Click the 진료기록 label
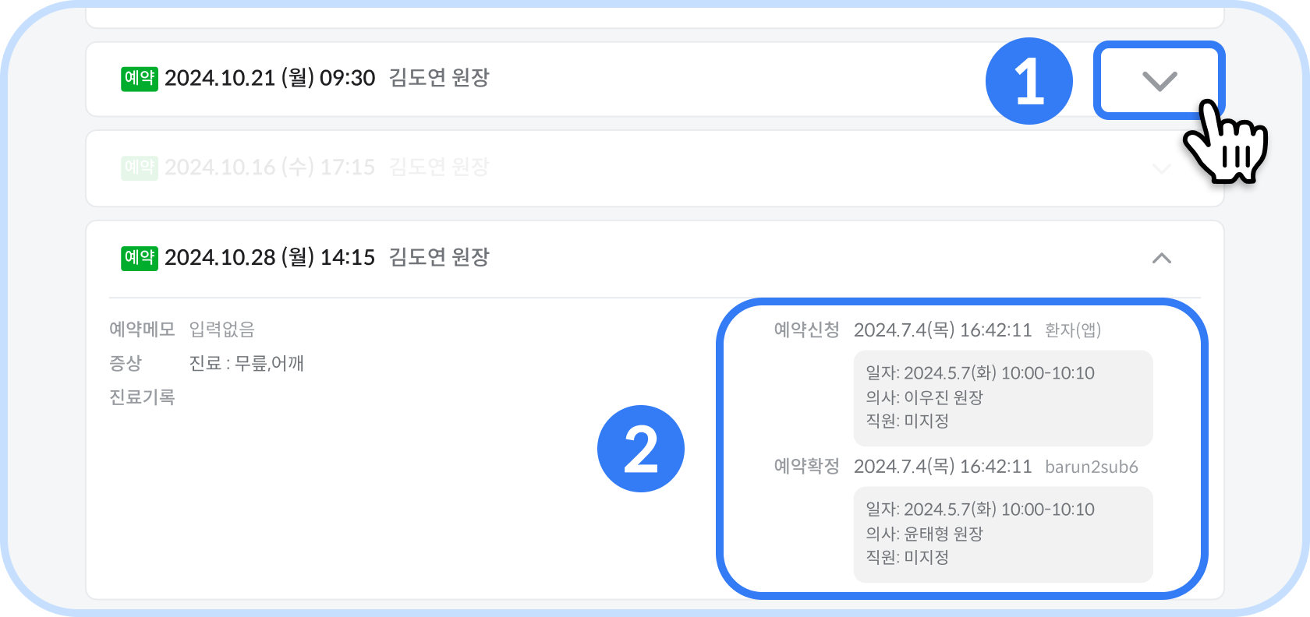Viewport: 1310px width, 617px height. click(142, 397)
